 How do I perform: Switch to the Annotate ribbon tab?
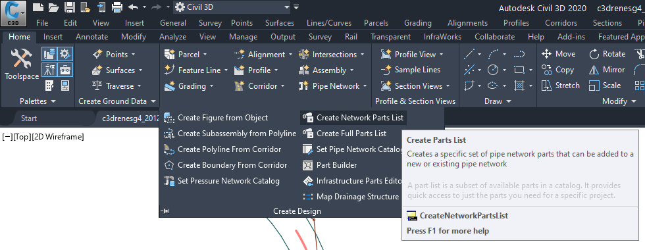click(x=91, y=37)
